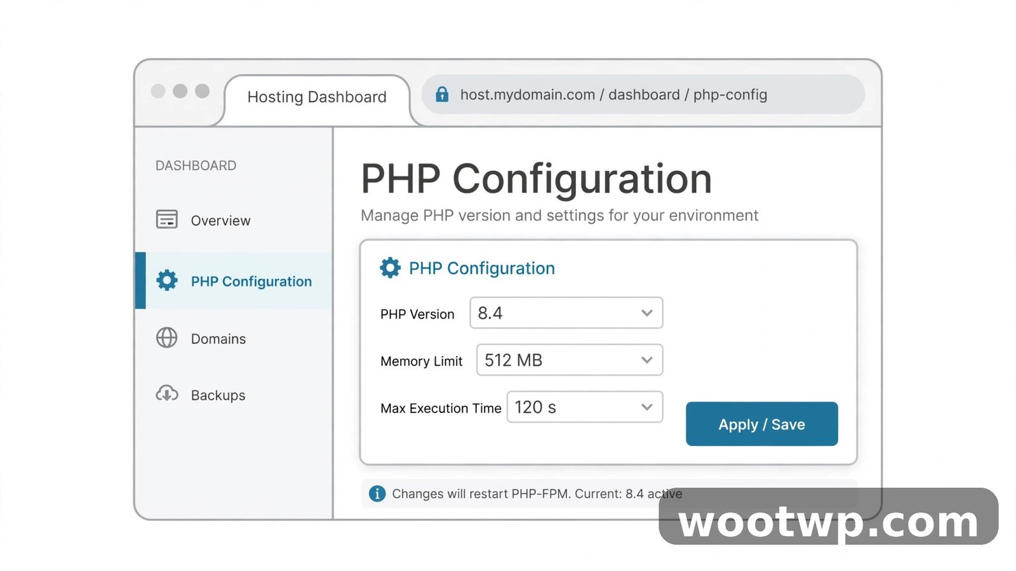Open the Memory Limit dropdown

(570, 360)
